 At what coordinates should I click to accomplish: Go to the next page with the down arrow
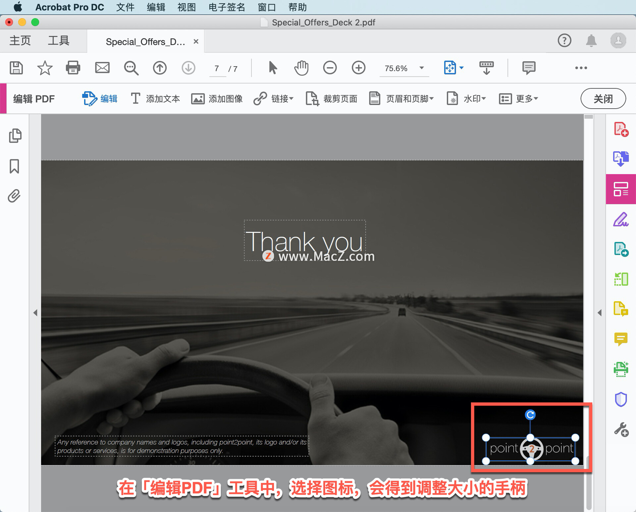(x=188, y=68)
